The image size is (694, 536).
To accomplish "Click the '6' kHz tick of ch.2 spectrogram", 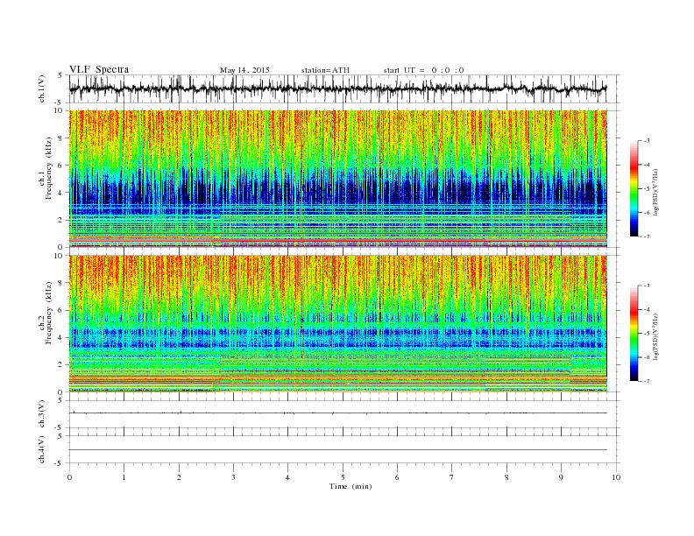I will point(61,310).
